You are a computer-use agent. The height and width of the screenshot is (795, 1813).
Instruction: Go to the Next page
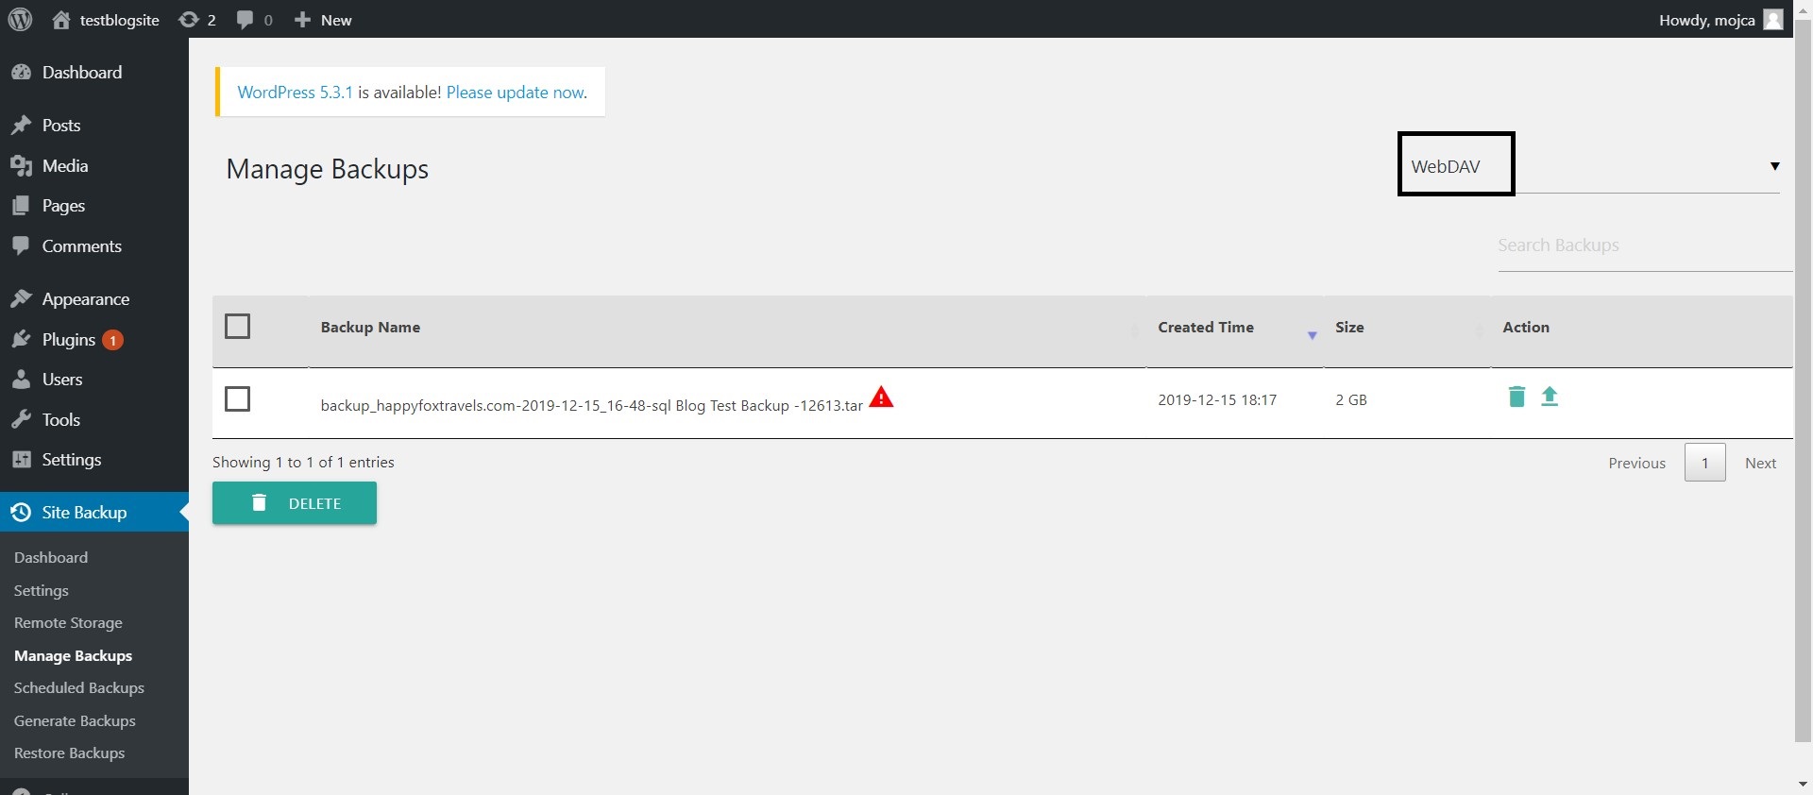1760,464
